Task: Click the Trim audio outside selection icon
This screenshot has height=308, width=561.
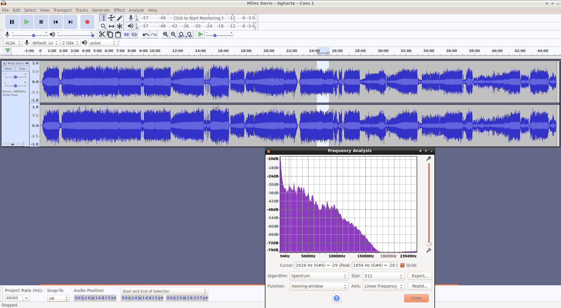Action: tap(126, 35)
